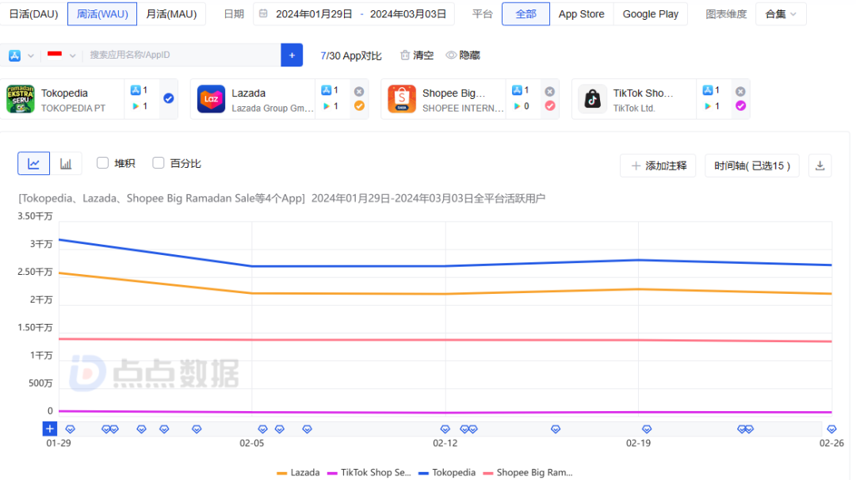Open calendar icon in date range

coord(263,13)
